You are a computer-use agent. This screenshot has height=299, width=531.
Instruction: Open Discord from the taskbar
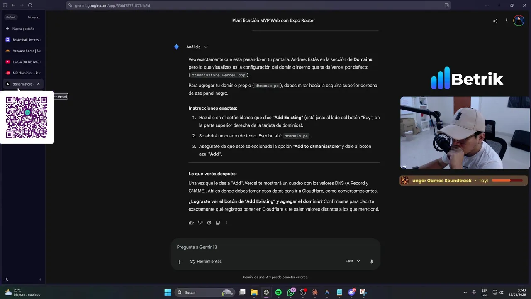(x=351, y=292)
